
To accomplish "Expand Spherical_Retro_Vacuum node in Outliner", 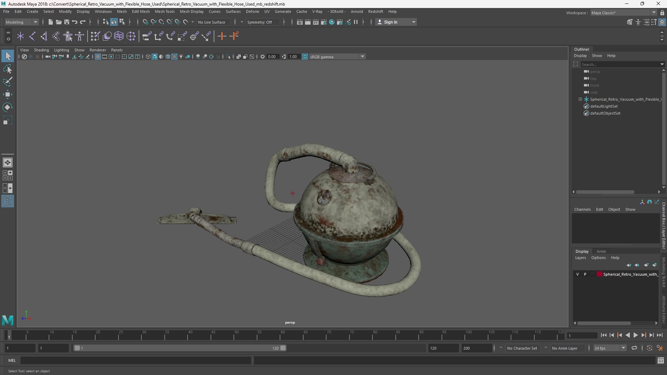I will pos(580,99).
